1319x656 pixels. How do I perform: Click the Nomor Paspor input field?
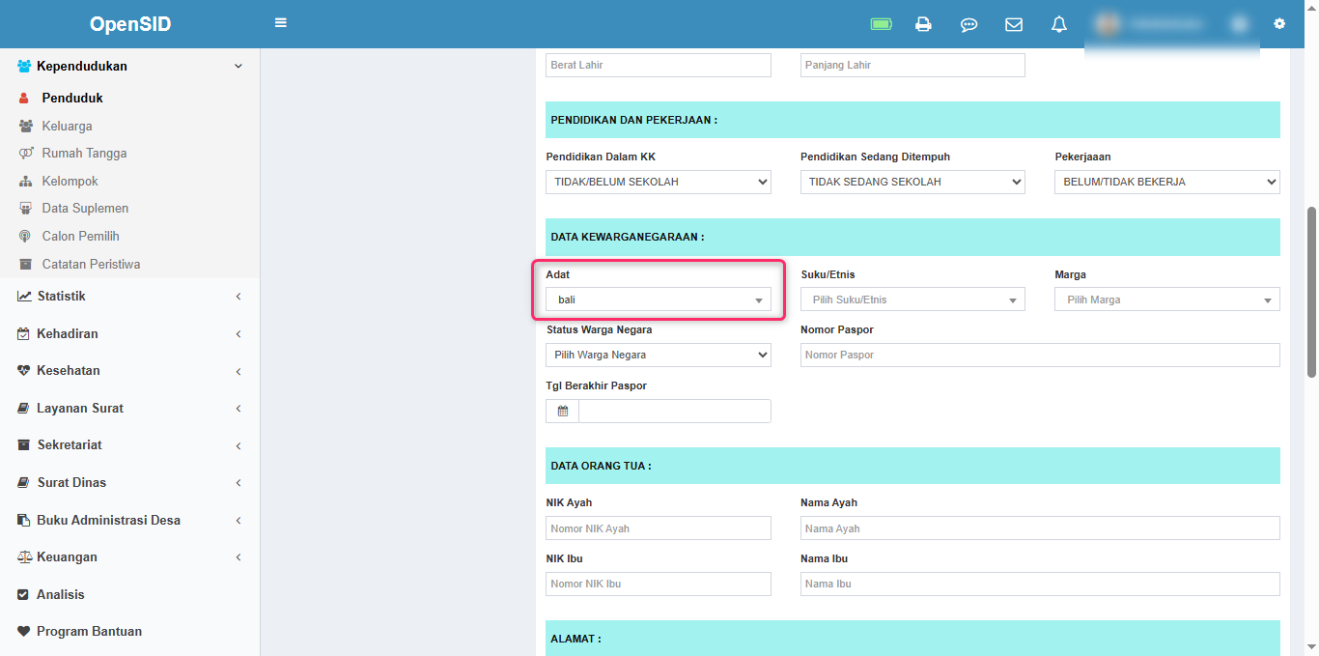[1040, 356]
